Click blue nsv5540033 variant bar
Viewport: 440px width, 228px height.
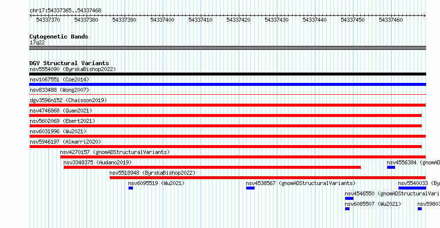(412, 188)
